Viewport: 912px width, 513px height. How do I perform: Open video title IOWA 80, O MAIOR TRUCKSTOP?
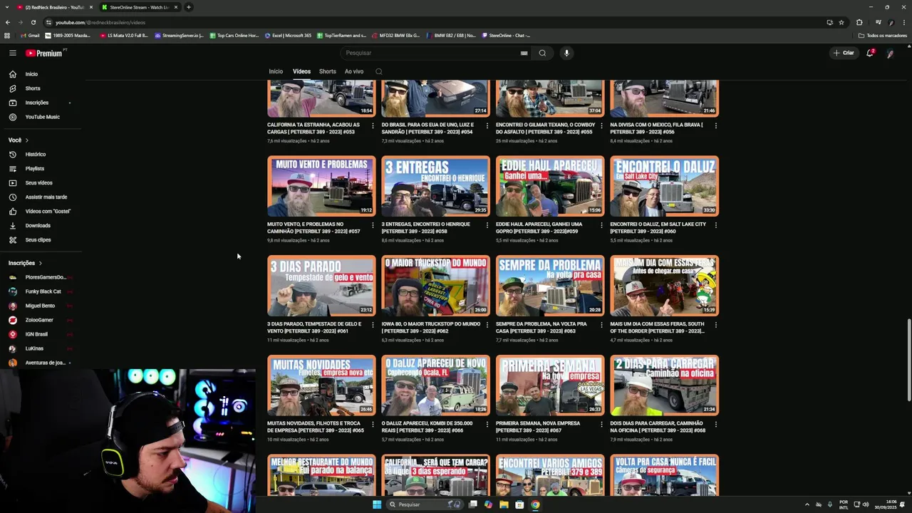tap(431, 327)
